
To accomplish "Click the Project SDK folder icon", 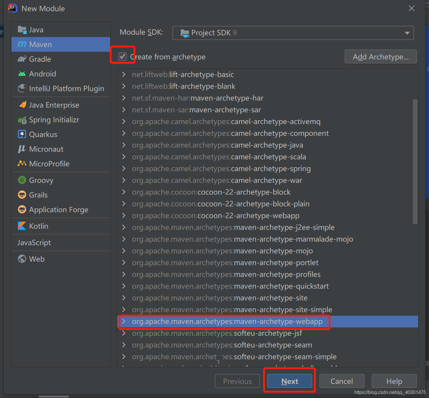I will click(185, 33).
